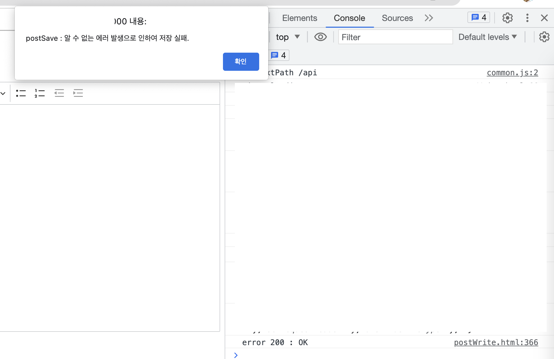Expand the top context dropdown
This screenshot has height=359, width=554.
pyautogui.click(x=288, y=37)
